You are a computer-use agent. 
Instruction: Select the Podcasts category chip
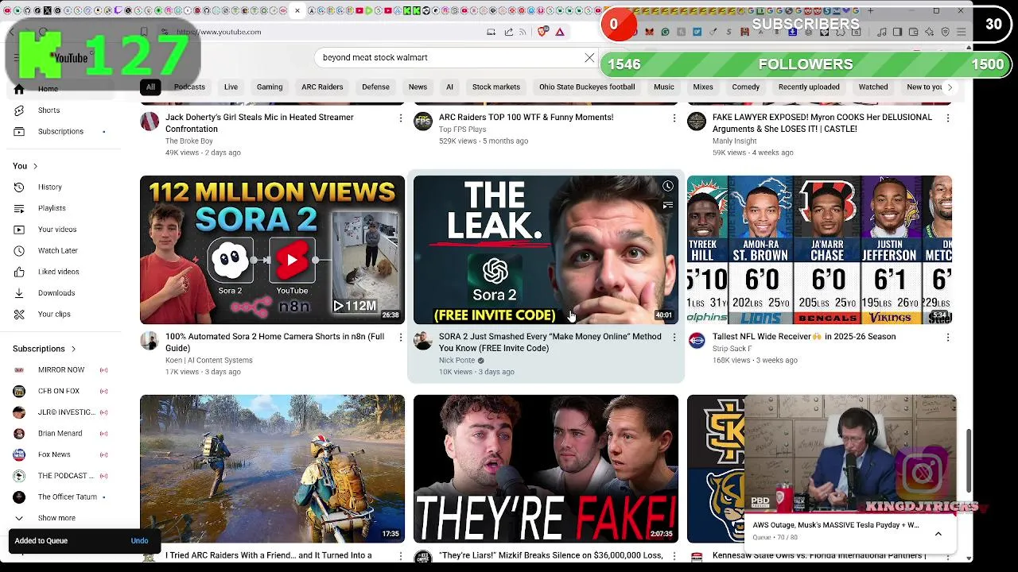(189, 87)
